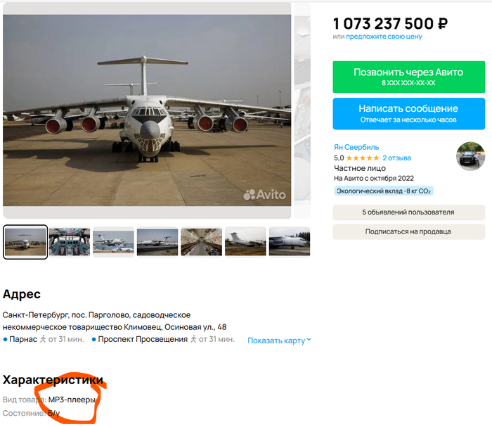Image resolution: width=492 pixels, height=427 pixels.
Task: Click the walking icon next to Парнас
Action: [x=43, y=339]
